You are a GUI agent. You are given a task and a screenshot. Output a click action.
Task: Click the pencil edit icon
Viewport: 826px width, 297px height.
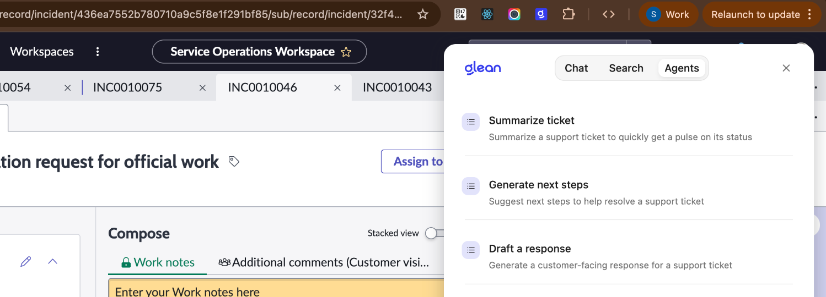point(25,262)
